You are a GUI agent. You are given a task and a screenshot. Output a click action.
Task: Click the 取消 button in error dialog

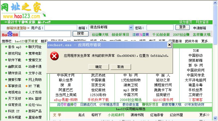click(x=120, y=67)
